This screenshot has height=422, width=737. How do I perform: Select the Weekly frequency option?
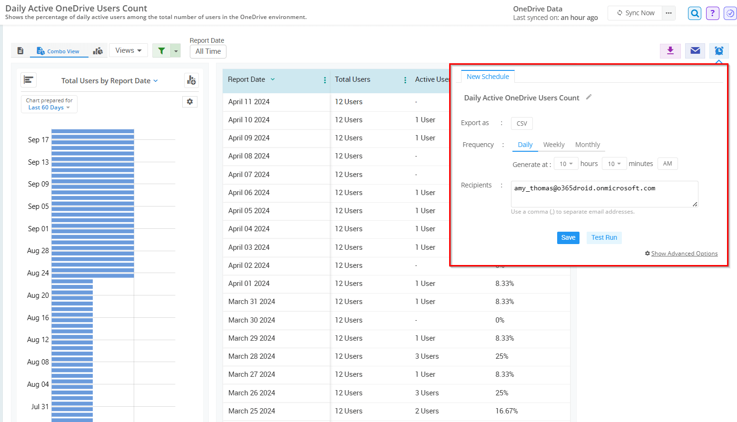point(554,145)
